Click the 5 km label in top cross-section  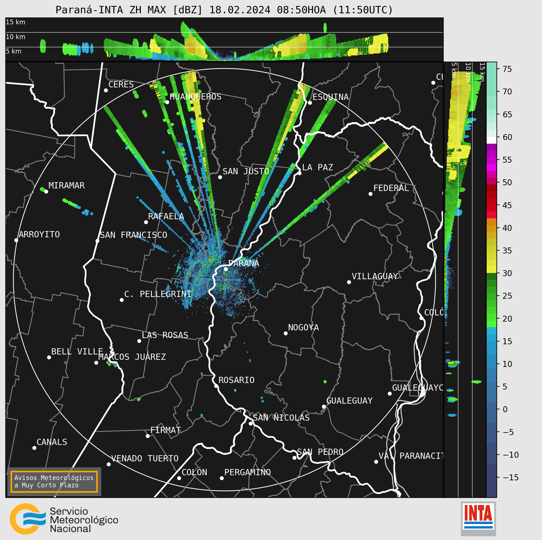coord(14,51)
